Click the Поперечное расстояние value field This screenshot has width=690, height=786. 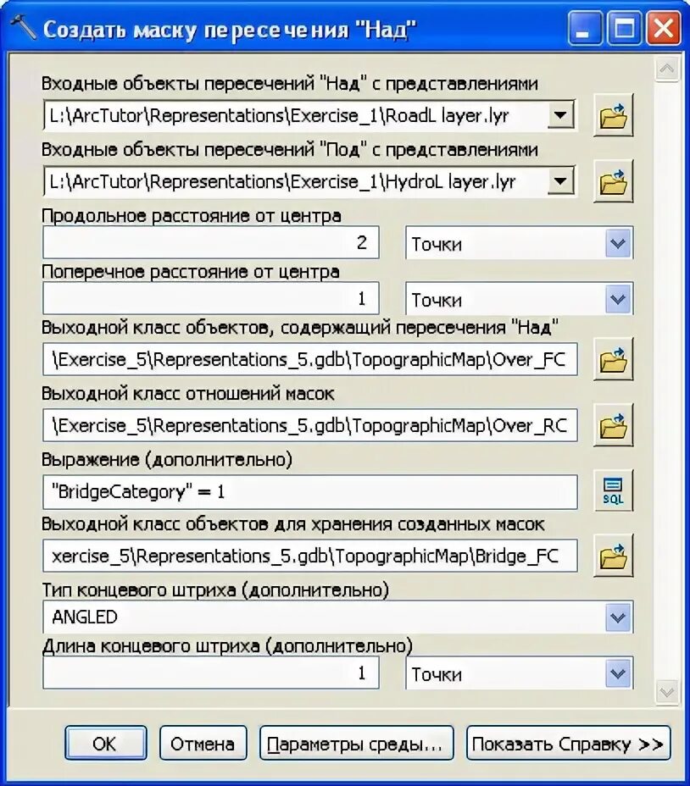click(211, 299)
